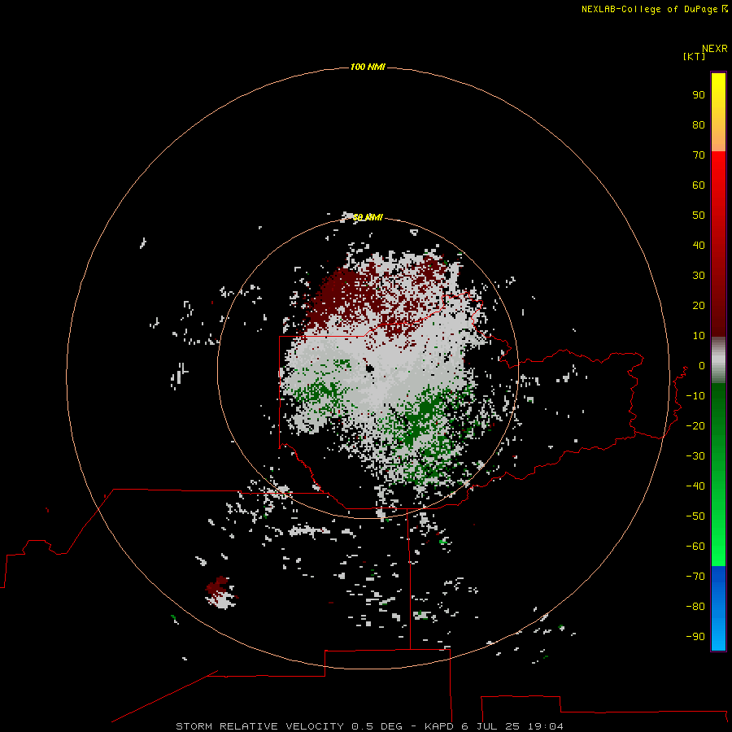Image resolution: width=732 pixels, height=732 pixels.
Task: Click the -30 scale label
Action: click(695, 456)
